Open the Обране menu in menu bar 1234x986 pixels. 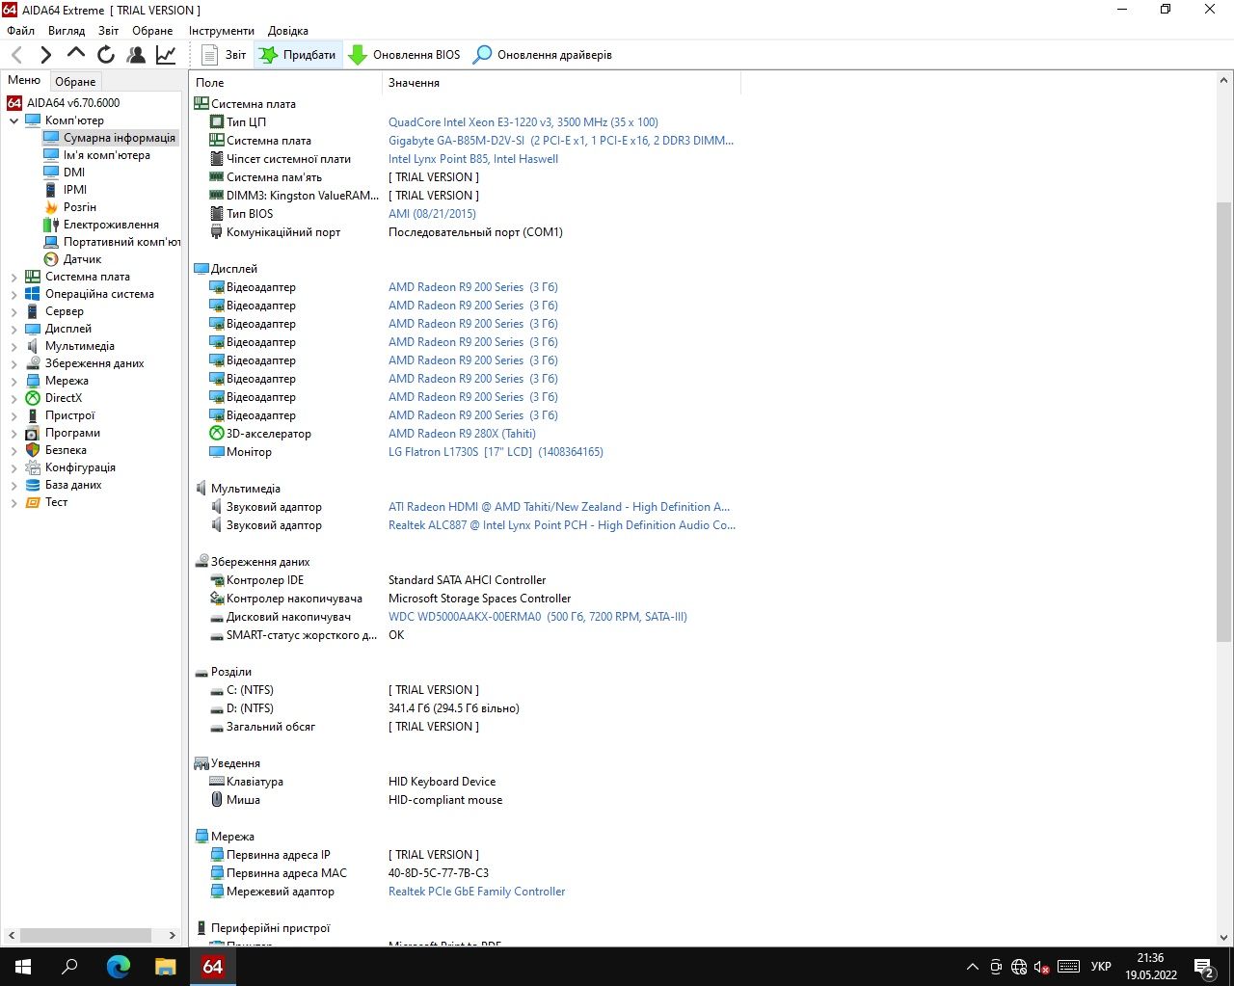click(x=152, y=31)
